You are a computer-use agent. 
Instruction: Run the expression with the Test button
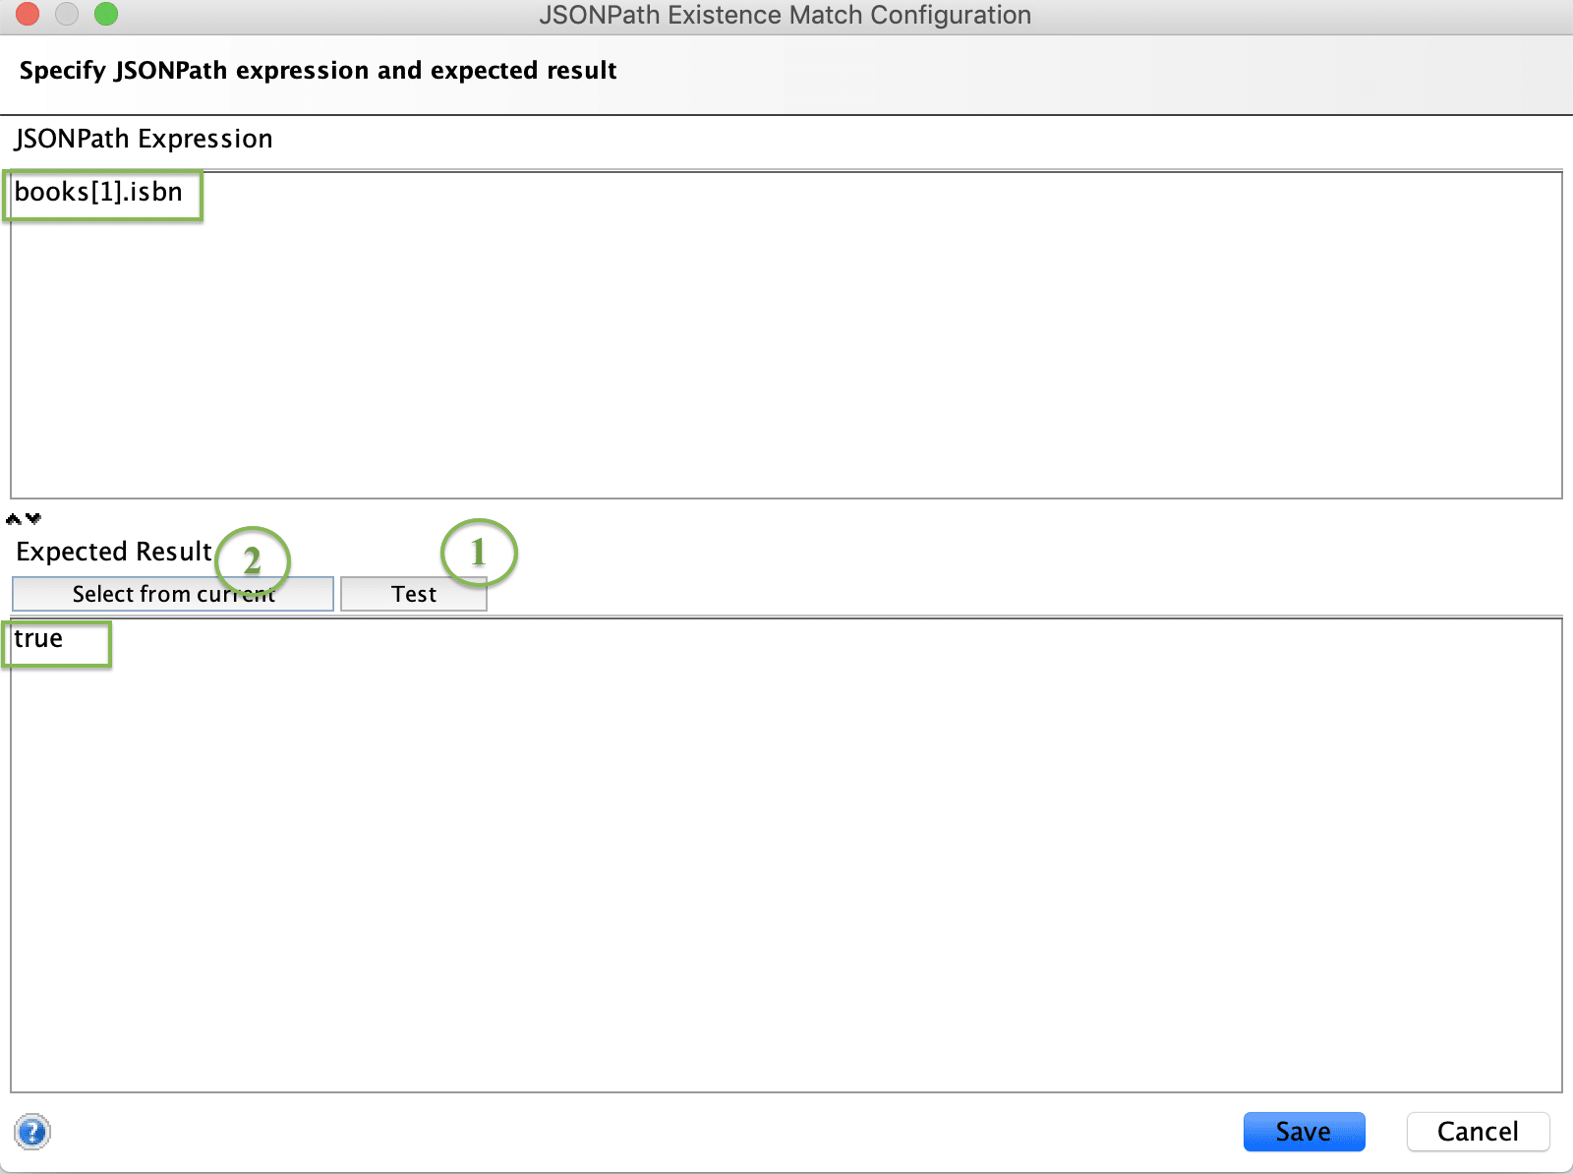[x=413, y=593]
